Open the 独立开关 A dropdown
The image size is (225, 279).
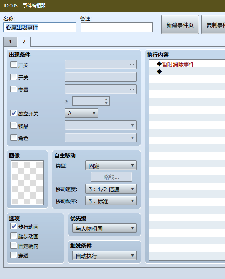click(81, 113)
